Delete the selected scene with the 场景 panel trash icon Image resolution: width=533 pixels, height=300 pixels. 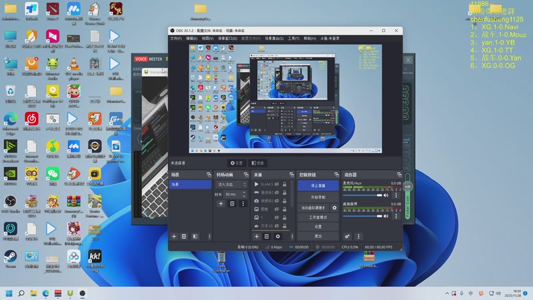click(184, 237)
